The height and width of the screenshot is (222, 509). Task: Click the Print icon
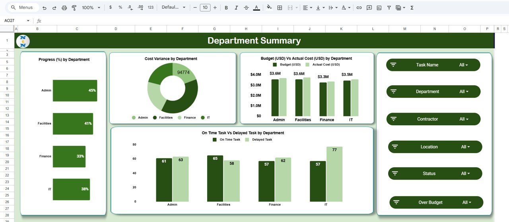coord(64,8)
